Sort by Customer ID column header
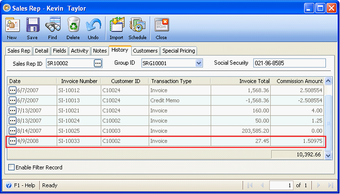Image resolution: width=340 pixels, height=194 pixels. point(125,81)
